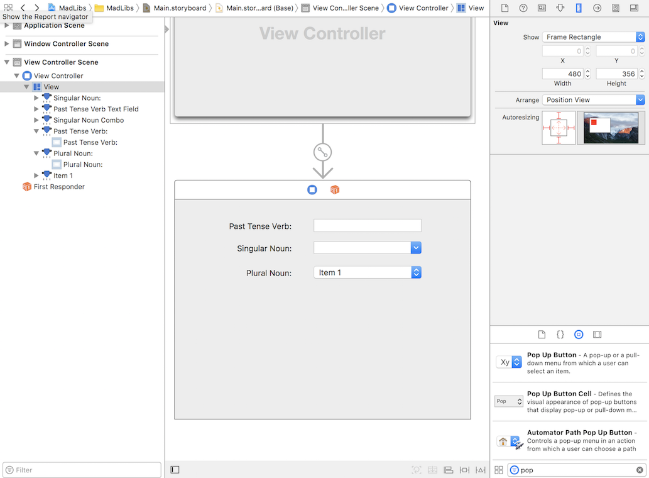Click the Filter field below the outline

coord(82,469)
